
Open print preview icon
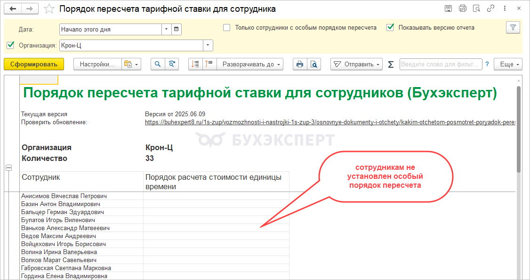313,64
